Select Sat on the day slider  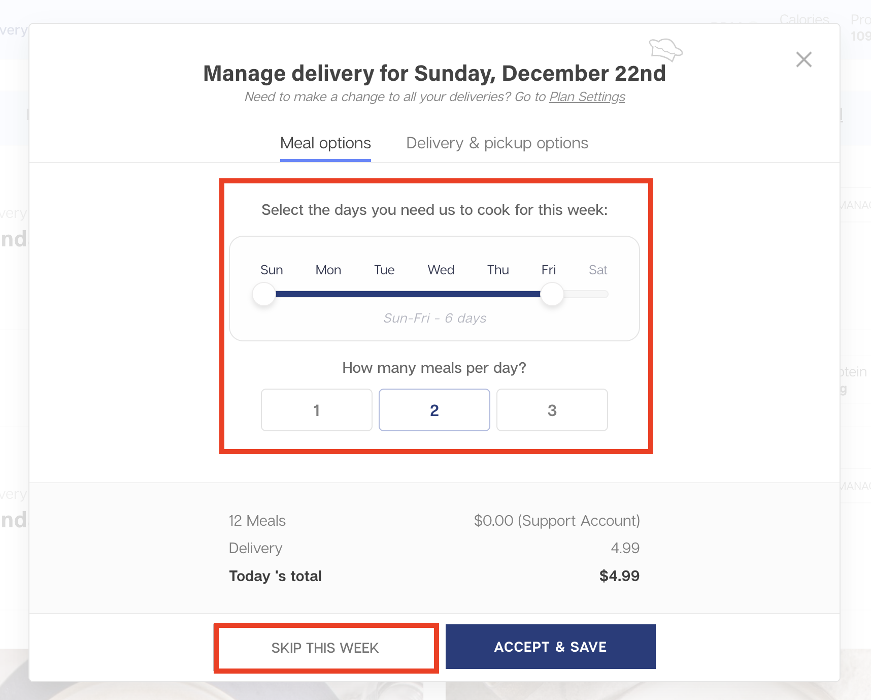(598, 270)
